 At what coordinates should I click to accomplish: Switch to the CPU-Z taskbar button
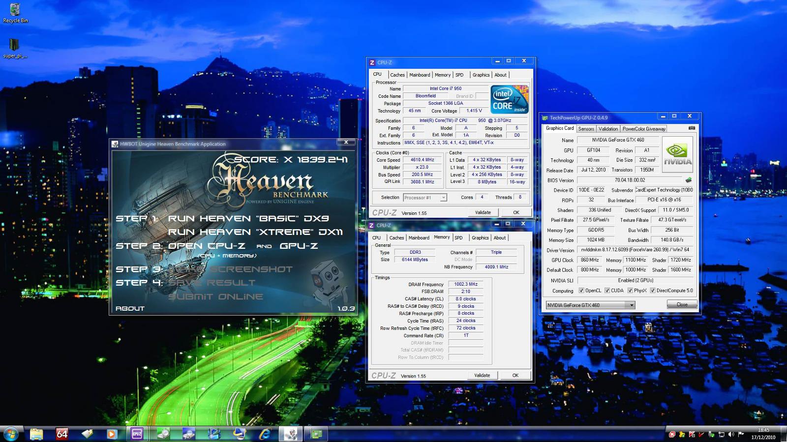tap(137, 434)
